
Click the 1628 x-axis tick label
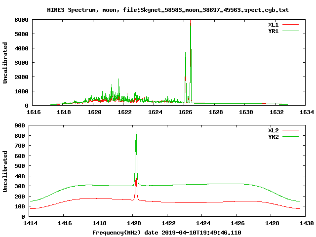[216, 112]
